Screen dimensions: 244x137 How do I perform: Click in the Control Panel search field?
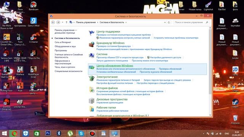click(x=189, y=22)
